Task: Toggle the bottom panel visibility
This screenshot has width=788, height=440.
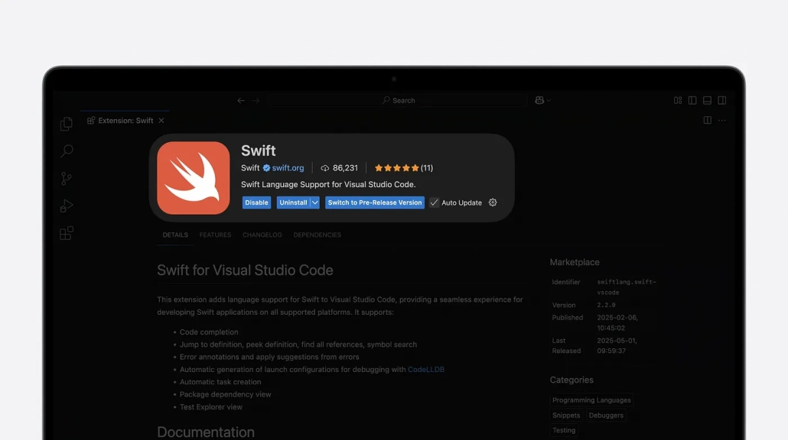Action: click(707, 100)
